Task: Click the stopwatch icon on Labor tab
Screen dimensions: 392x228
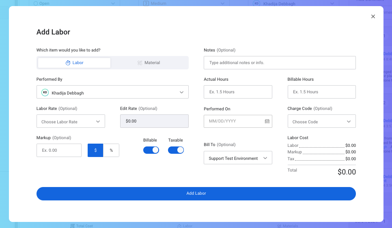Action: click(68, 63)
